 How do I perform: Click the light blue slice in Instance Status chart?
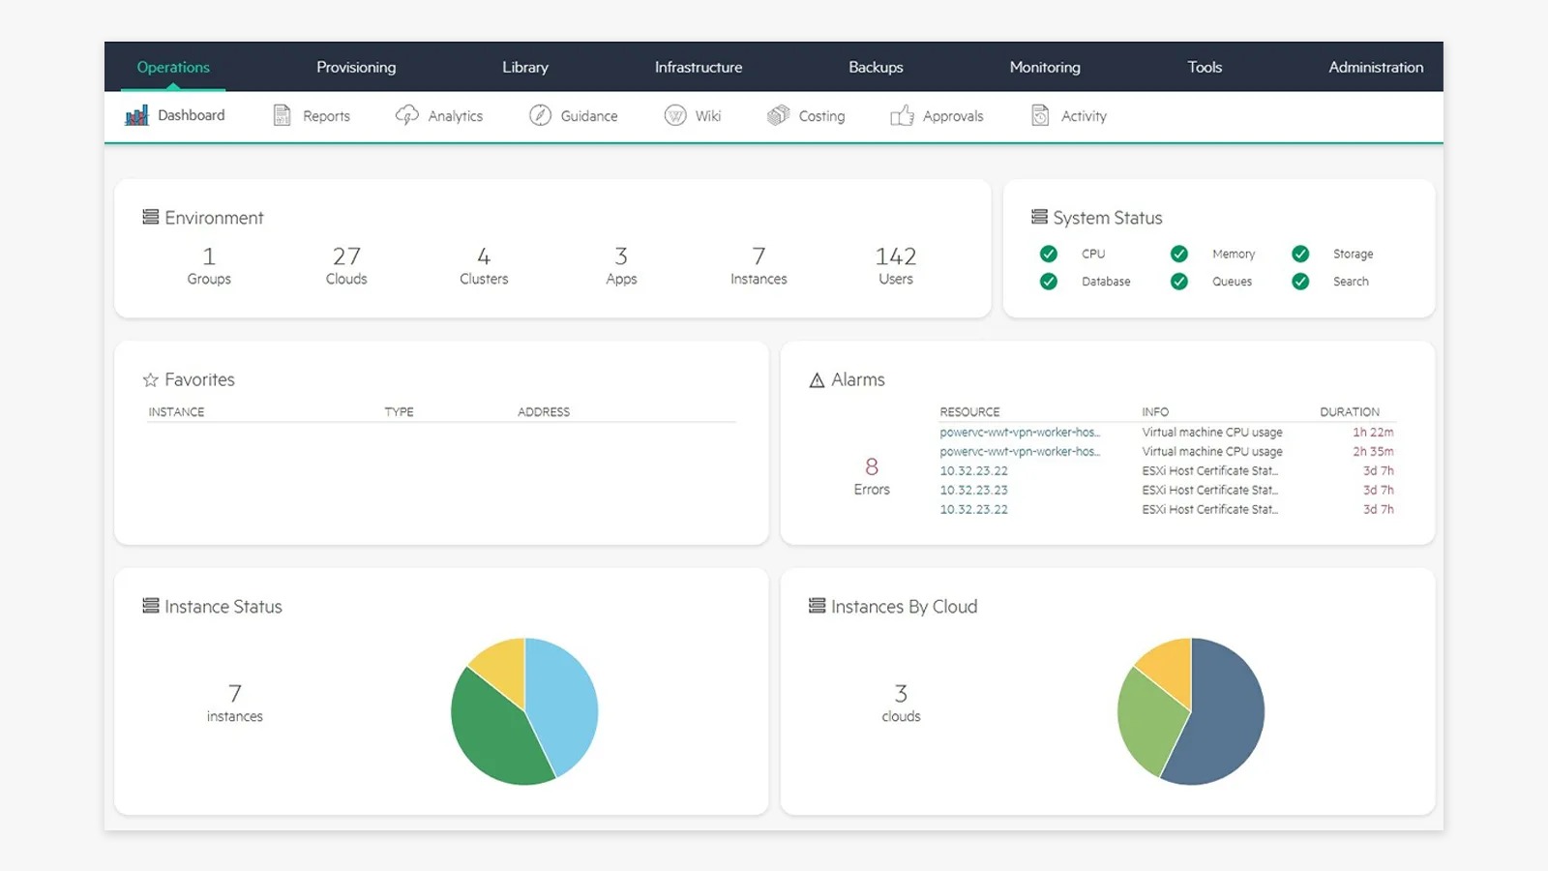(563, 702)
